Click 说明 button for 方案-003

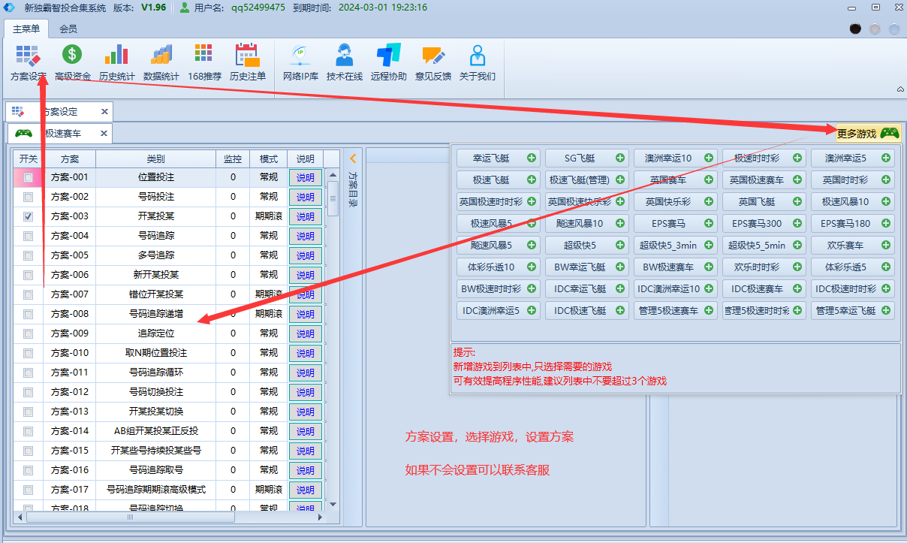point(306,216)
